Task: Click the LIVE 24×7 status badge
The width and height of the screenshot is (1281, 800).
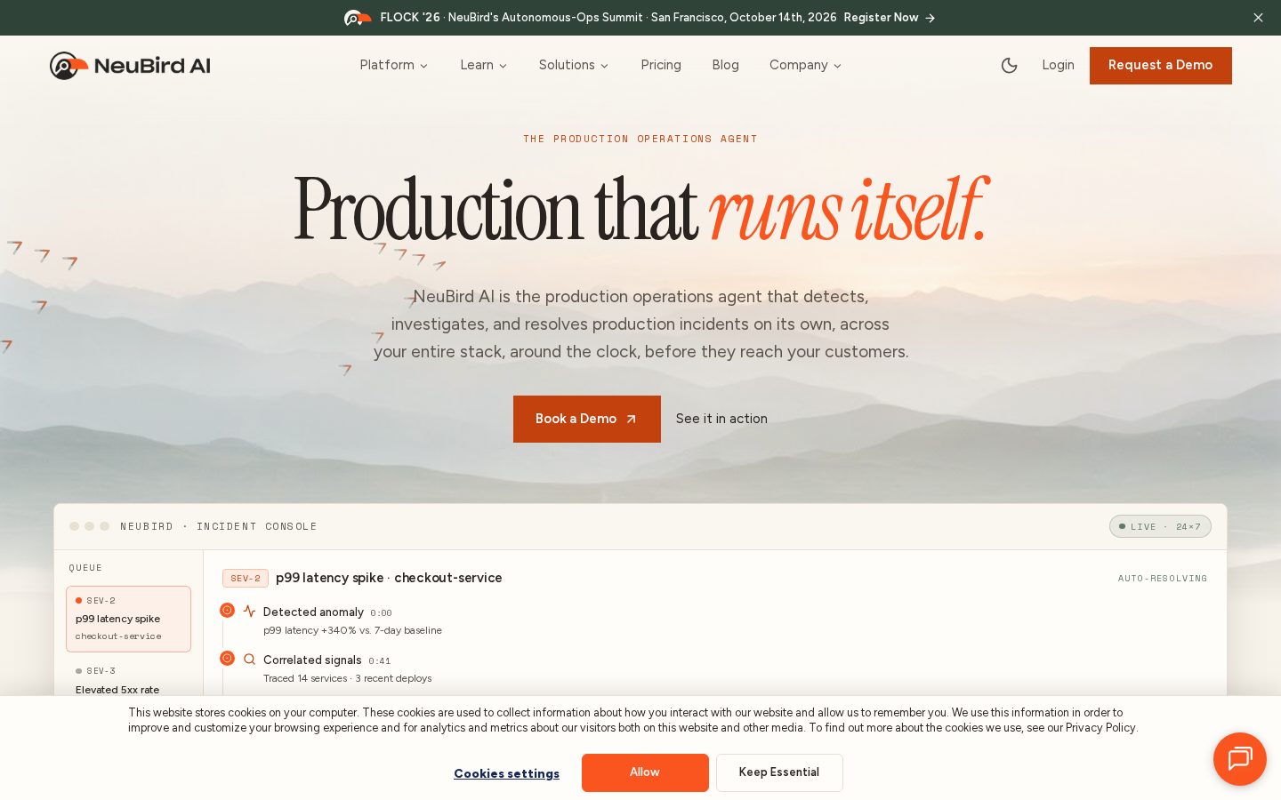Action: [1160, 526]
